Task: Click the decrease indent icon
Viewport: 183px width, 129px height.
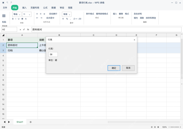Action: point(37,18)
